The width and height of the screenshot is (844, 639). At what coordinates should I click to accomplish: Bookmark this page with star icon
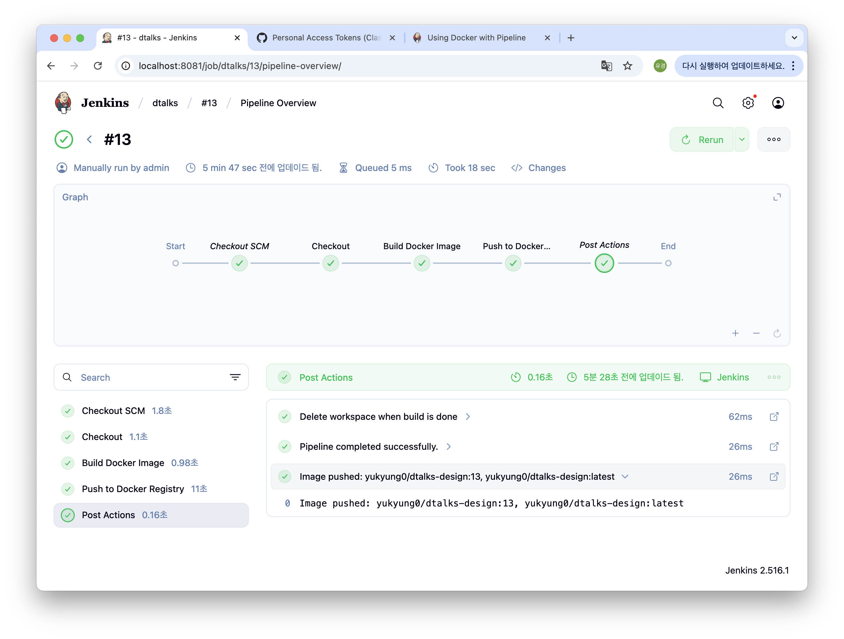627,66
